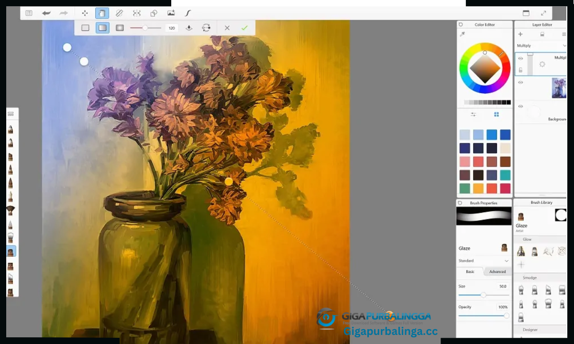This screenshot has width=574, height=344.
Task: Switch to the Basic tab
Action: coord(470,271)
